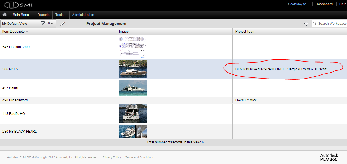This screenshot has width=347, height=164.
Task: Select the Reports menu item
Action: (x=43, y=15)
